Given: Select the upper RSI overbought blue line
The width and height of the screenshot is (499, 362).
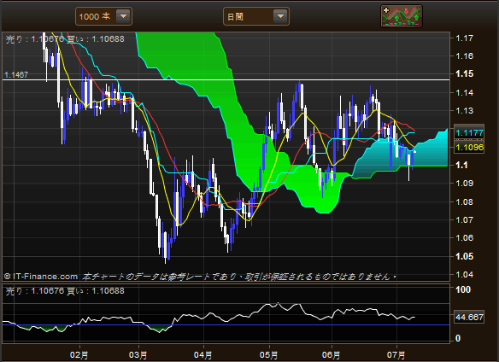Looking at the screenshot, I should click(226, 304).
